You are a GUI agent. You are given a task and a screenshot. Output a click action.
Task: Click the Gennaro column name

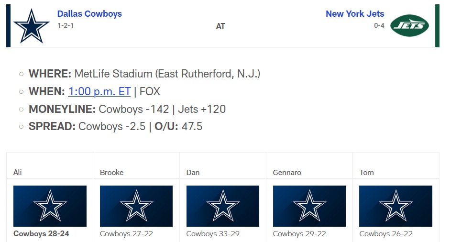pos(287,172)
